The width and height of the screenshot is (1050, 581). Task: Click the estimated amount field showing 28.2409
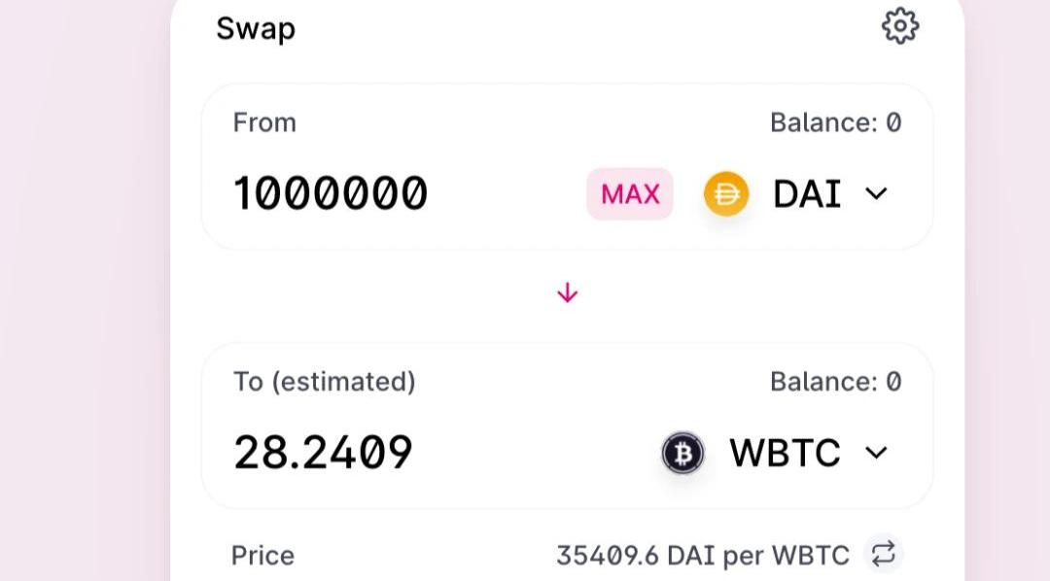tap(323, 453)
